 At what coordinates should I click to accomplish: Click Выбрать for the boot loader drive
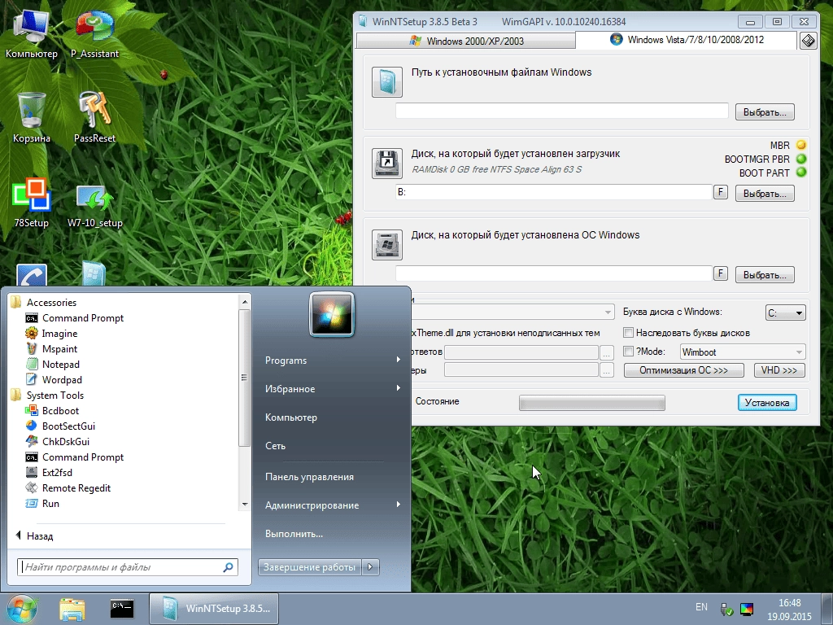tap(765, 194)
